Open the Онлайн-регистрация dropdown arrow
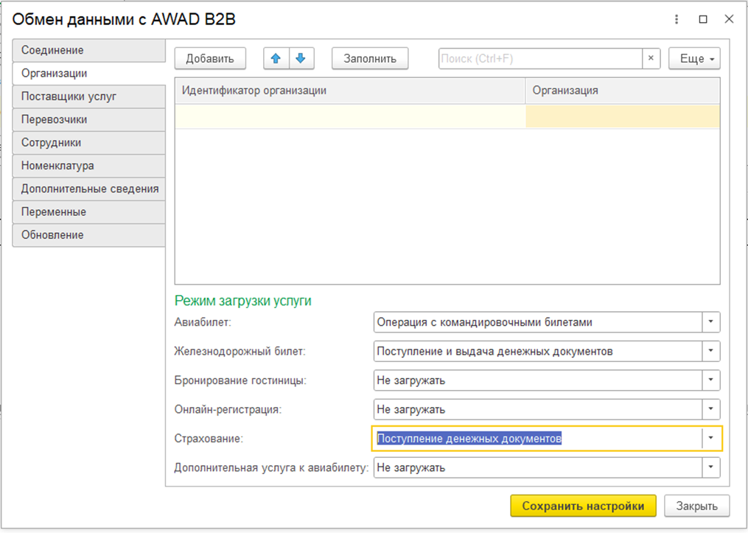The height and width of the screenshot is (533, 748). tap(710, 409)
